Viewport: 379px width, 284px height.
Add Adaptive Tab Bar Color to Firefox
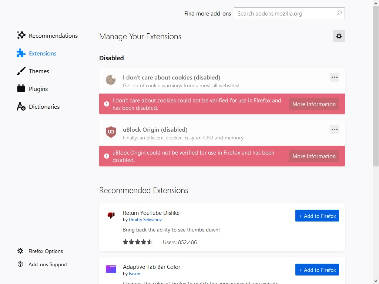click(317, 270)
